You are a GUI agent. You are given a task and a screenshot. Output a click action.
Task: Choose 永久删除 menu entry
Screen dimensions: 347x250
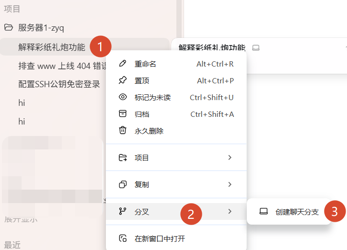pos(176,131)
